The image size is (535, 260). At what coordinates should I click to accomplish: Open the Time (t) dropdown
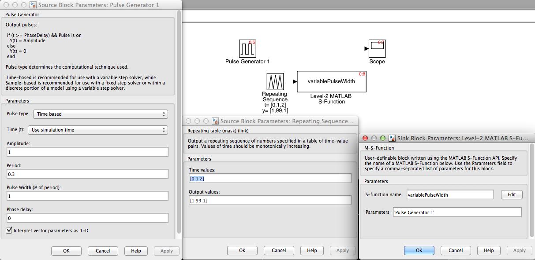point(97,130)
